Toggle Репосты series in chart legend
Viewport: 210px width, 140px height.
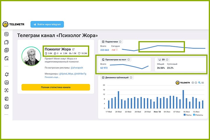(199, 115)
